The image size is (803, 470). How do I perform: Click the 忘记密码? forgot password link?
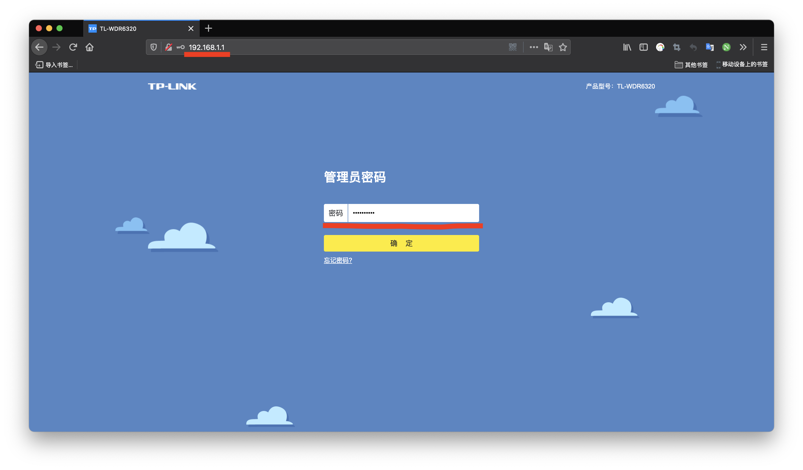pos(338,260)
